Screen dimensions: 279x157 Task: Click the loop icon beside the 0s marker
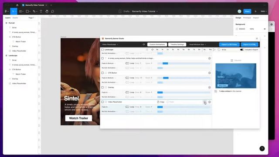pyautogui.click(x=152, y=50)
